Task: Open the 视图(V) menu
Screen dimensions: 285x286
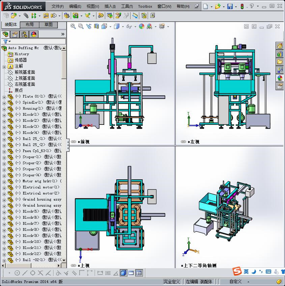Action: tap(93, 6)
